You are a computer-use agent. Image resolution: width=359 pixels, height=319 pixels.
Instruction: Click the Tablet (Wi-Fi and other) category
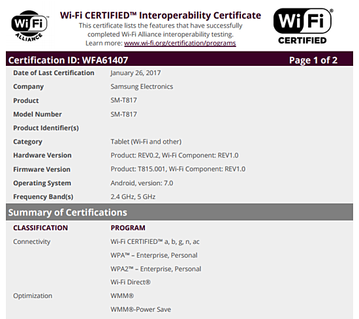pyautogui.click(x=146, y=142)
